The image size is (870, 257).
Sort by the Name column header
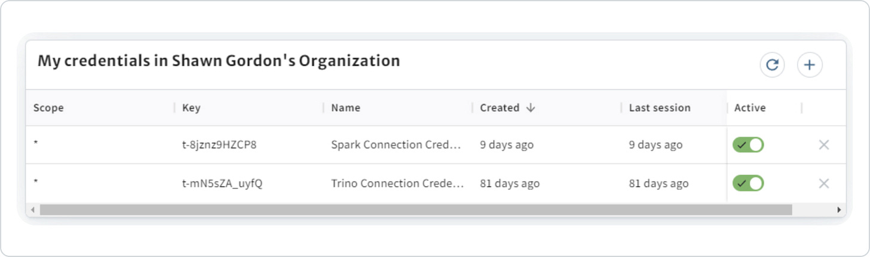[x=345, y=108]
